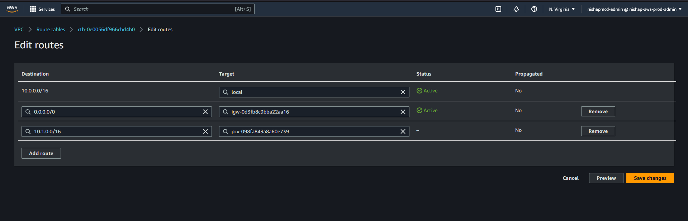Clear the pcx-098fa843a8a60e739 target
The width and height of the screenshot is (688, 221).
pos(403,131)
